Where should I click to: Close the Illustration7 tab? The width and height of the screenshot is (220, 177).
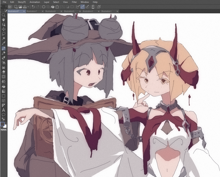click(43, 11)
